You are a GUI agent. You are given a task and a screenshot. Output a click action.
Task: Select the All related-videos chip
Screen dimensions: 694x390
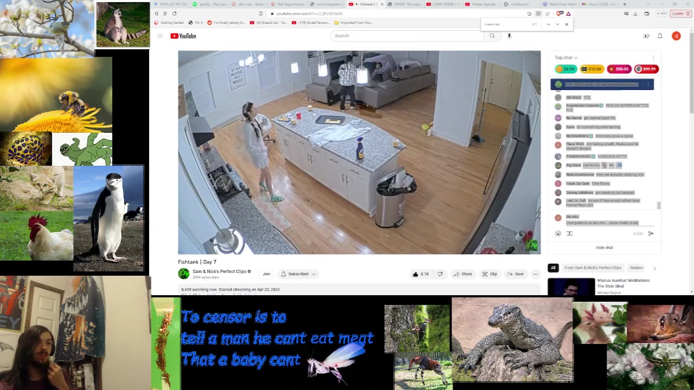[553, 268]
